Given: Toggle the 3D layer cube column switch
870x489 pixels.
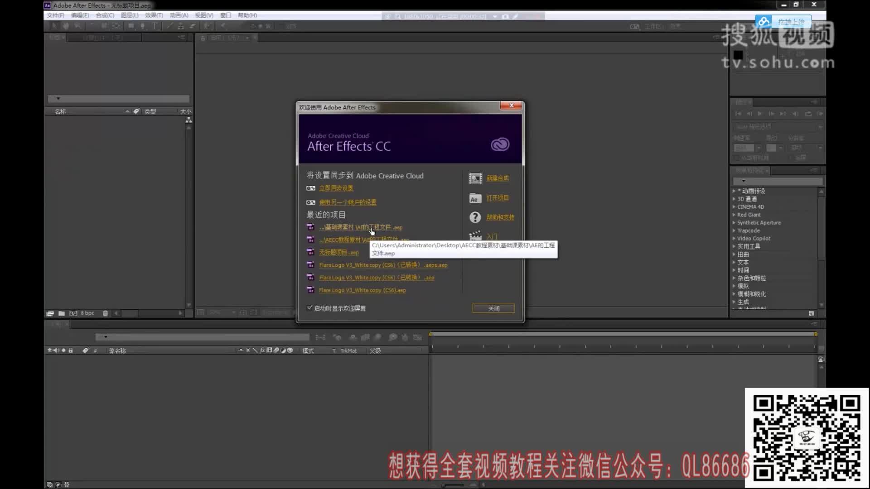Looking at the screenshot, I should click(290, 350).
